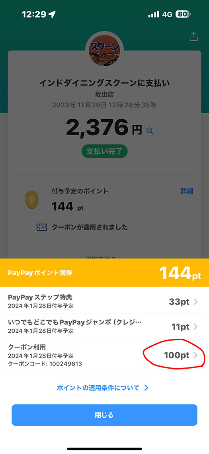Tap the coupon ticket icon
Viewport: 209px width, 454px height.
[42, 227]
